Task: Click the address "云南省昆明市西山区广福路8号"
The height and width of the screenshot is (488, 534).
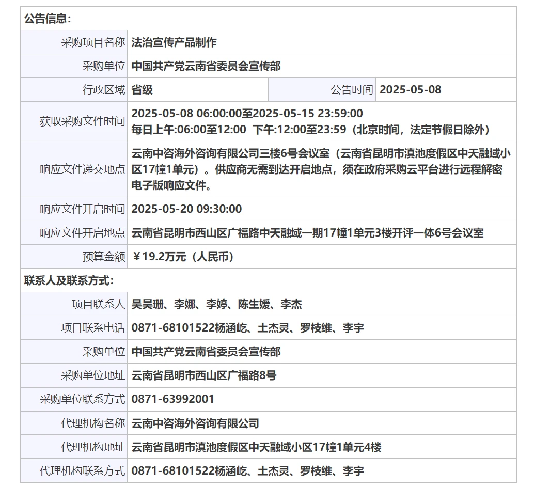Action: (x=204, y=375)
